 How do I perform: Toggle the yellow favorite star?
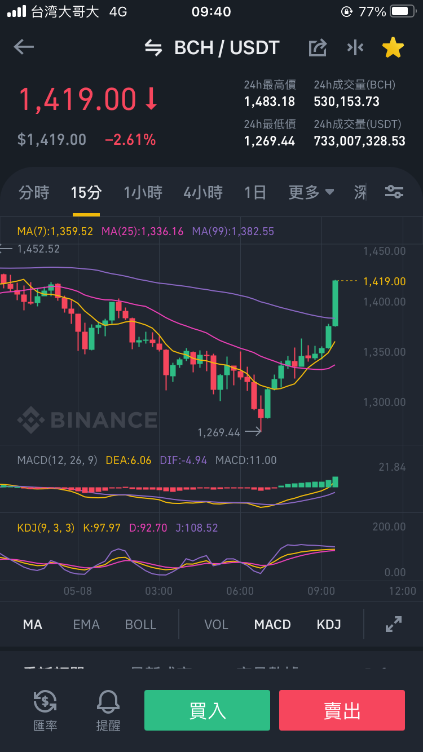(393, 48)
